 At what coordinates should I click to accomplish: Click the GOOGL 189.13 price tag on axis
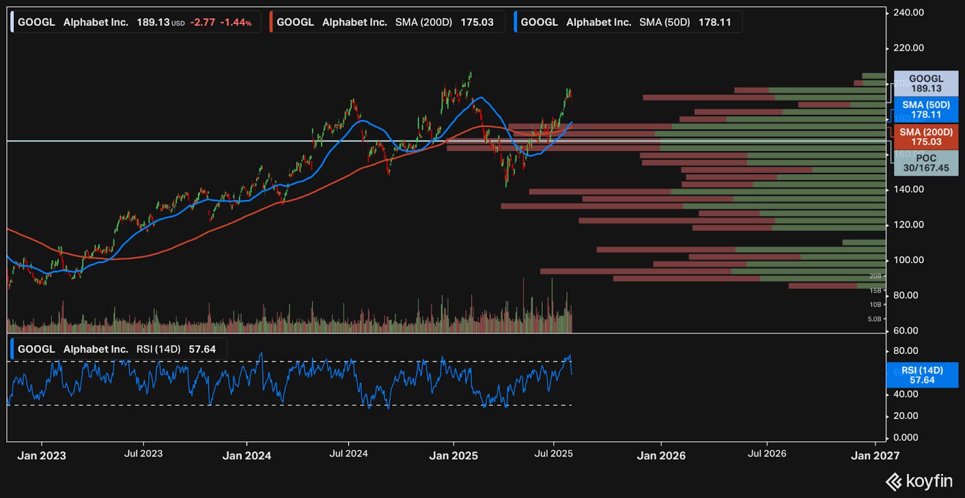pyautogui.click(x=926, y=84)
